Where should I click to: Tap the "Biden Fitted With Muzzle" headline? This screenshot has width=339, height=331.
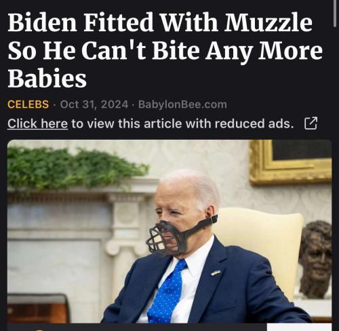pos(160,22)
